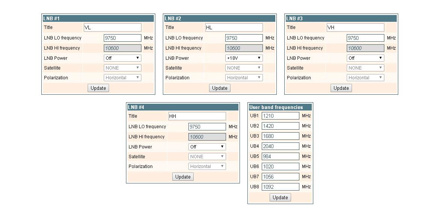This screenshot has height=218, width=440.
Task: Open the LNB Power dropdown in LNB #1
Action: 122,58
